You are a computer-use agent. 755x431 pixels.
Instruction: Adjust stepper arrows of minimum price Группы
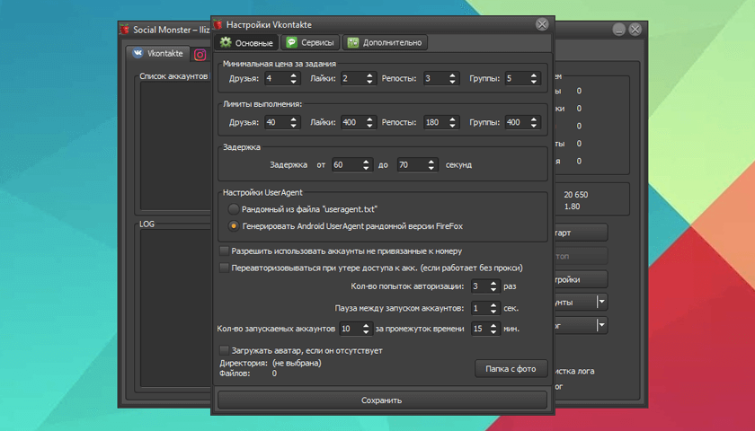(x=534, y=78)
